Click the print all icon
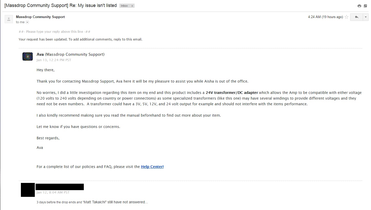The width and height of the screenshot is (371, 210). point(359,6)
